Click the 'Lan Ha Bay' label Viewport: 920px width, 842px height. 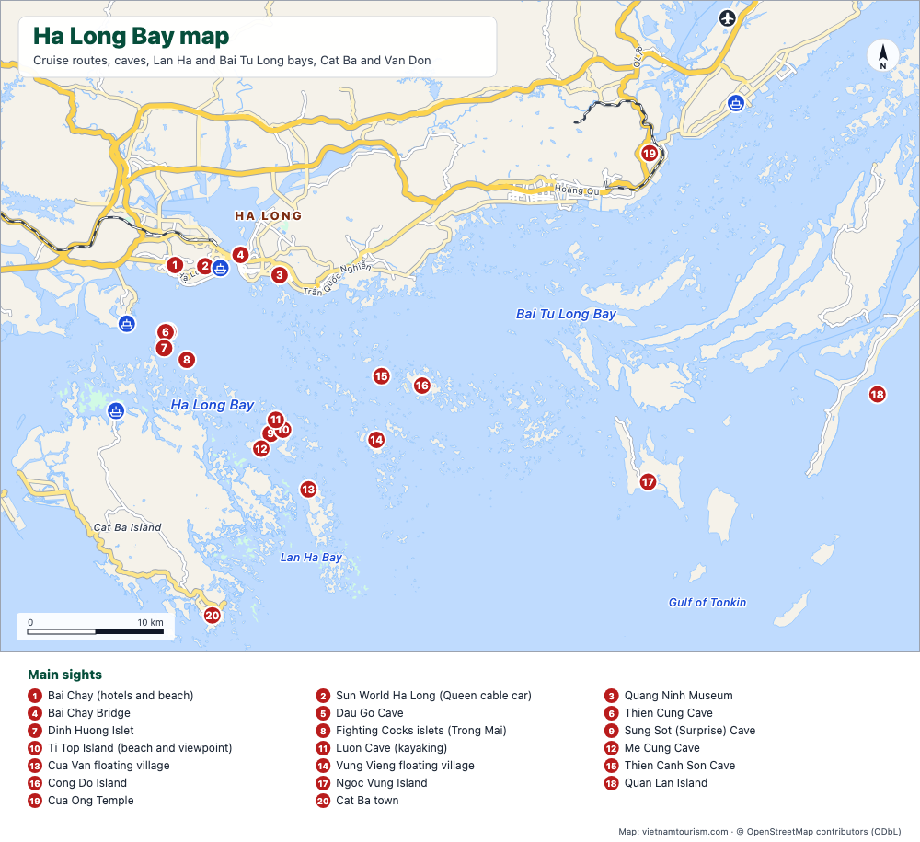pos(311,558)
